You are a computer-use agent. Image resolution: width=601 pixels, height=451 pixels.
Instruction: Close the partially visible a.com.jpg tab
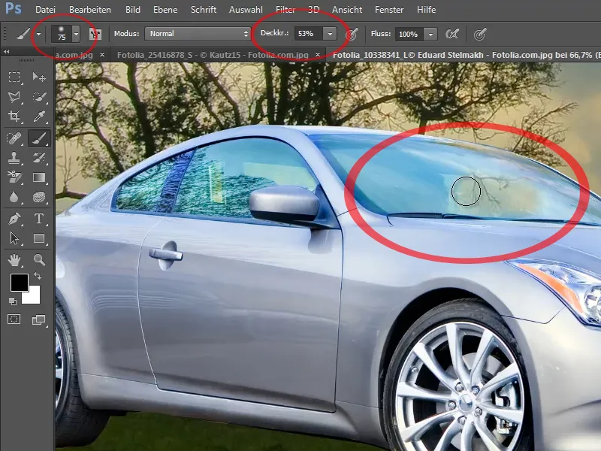[x=102, y=55]
